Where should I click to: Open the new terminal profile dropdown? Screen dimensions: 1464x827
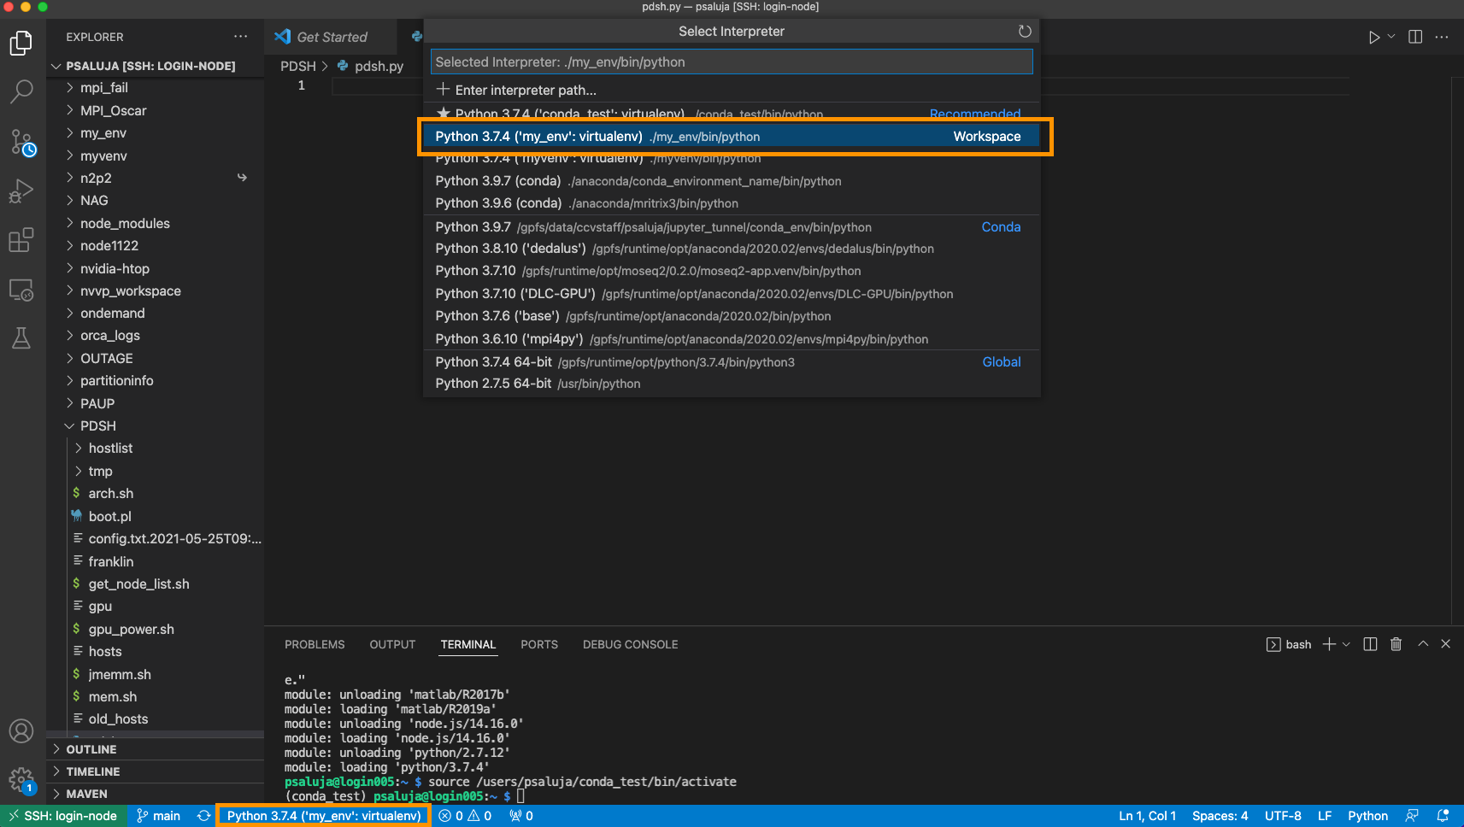pos(1347,644)
